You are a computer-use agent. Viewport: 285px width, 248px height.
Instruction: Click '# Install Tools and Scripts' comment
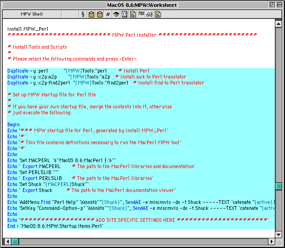coord(37,47)
